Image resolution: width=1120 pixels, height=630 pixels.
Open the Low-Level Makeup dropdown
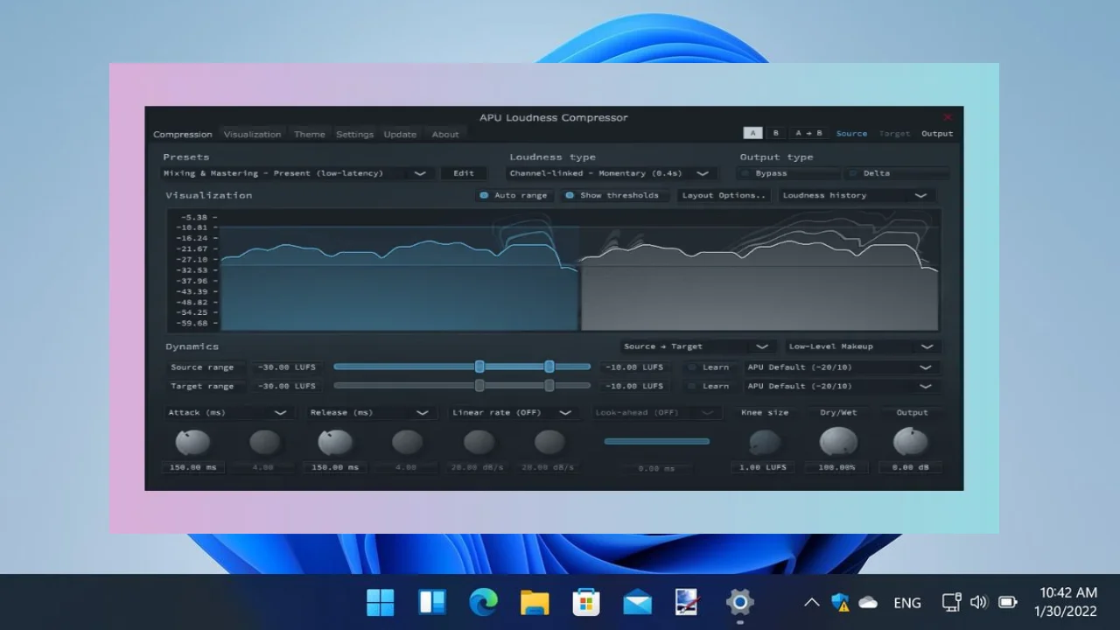(863, 346)
